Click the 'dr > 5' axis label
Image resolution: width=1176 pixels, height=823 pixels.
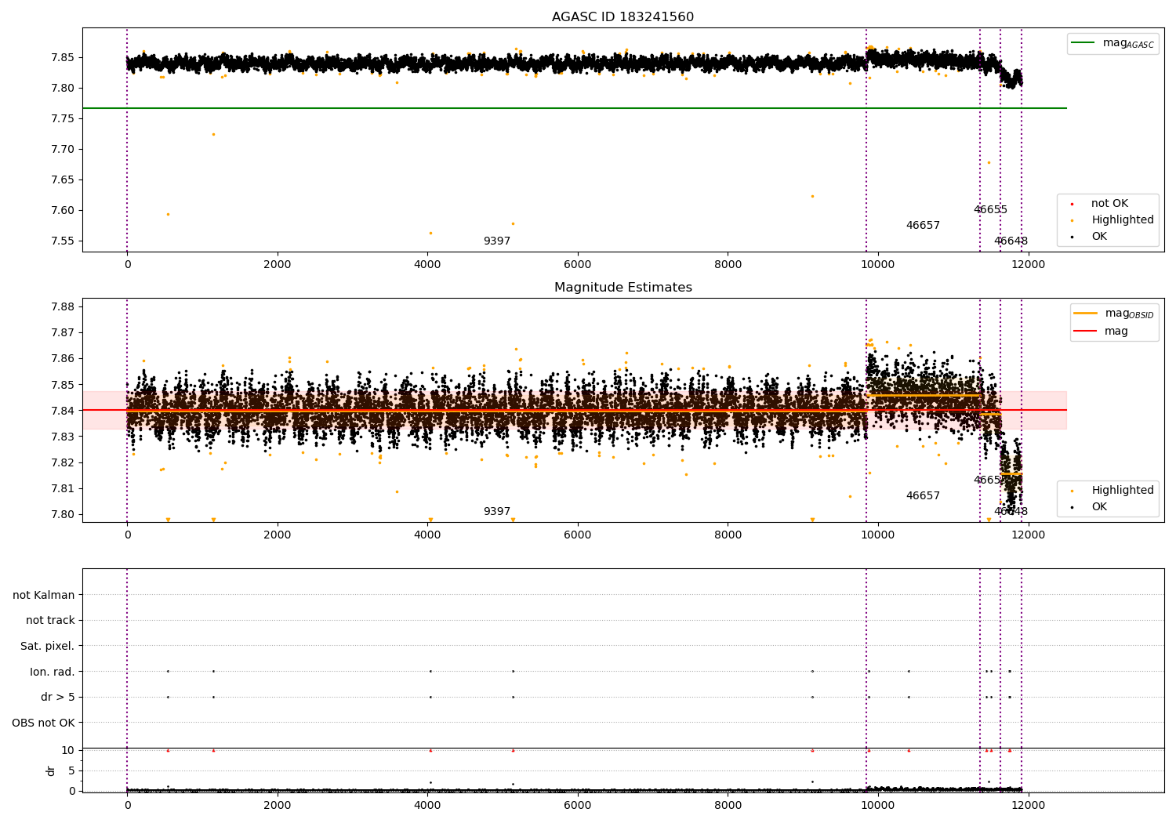[x=58, y=698]
